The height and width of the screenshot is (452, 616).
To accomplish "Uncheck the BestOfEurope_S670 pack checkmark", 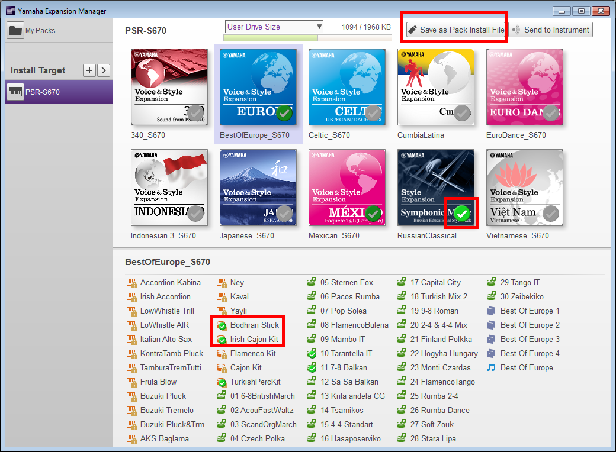I will [x=284, y=114].
